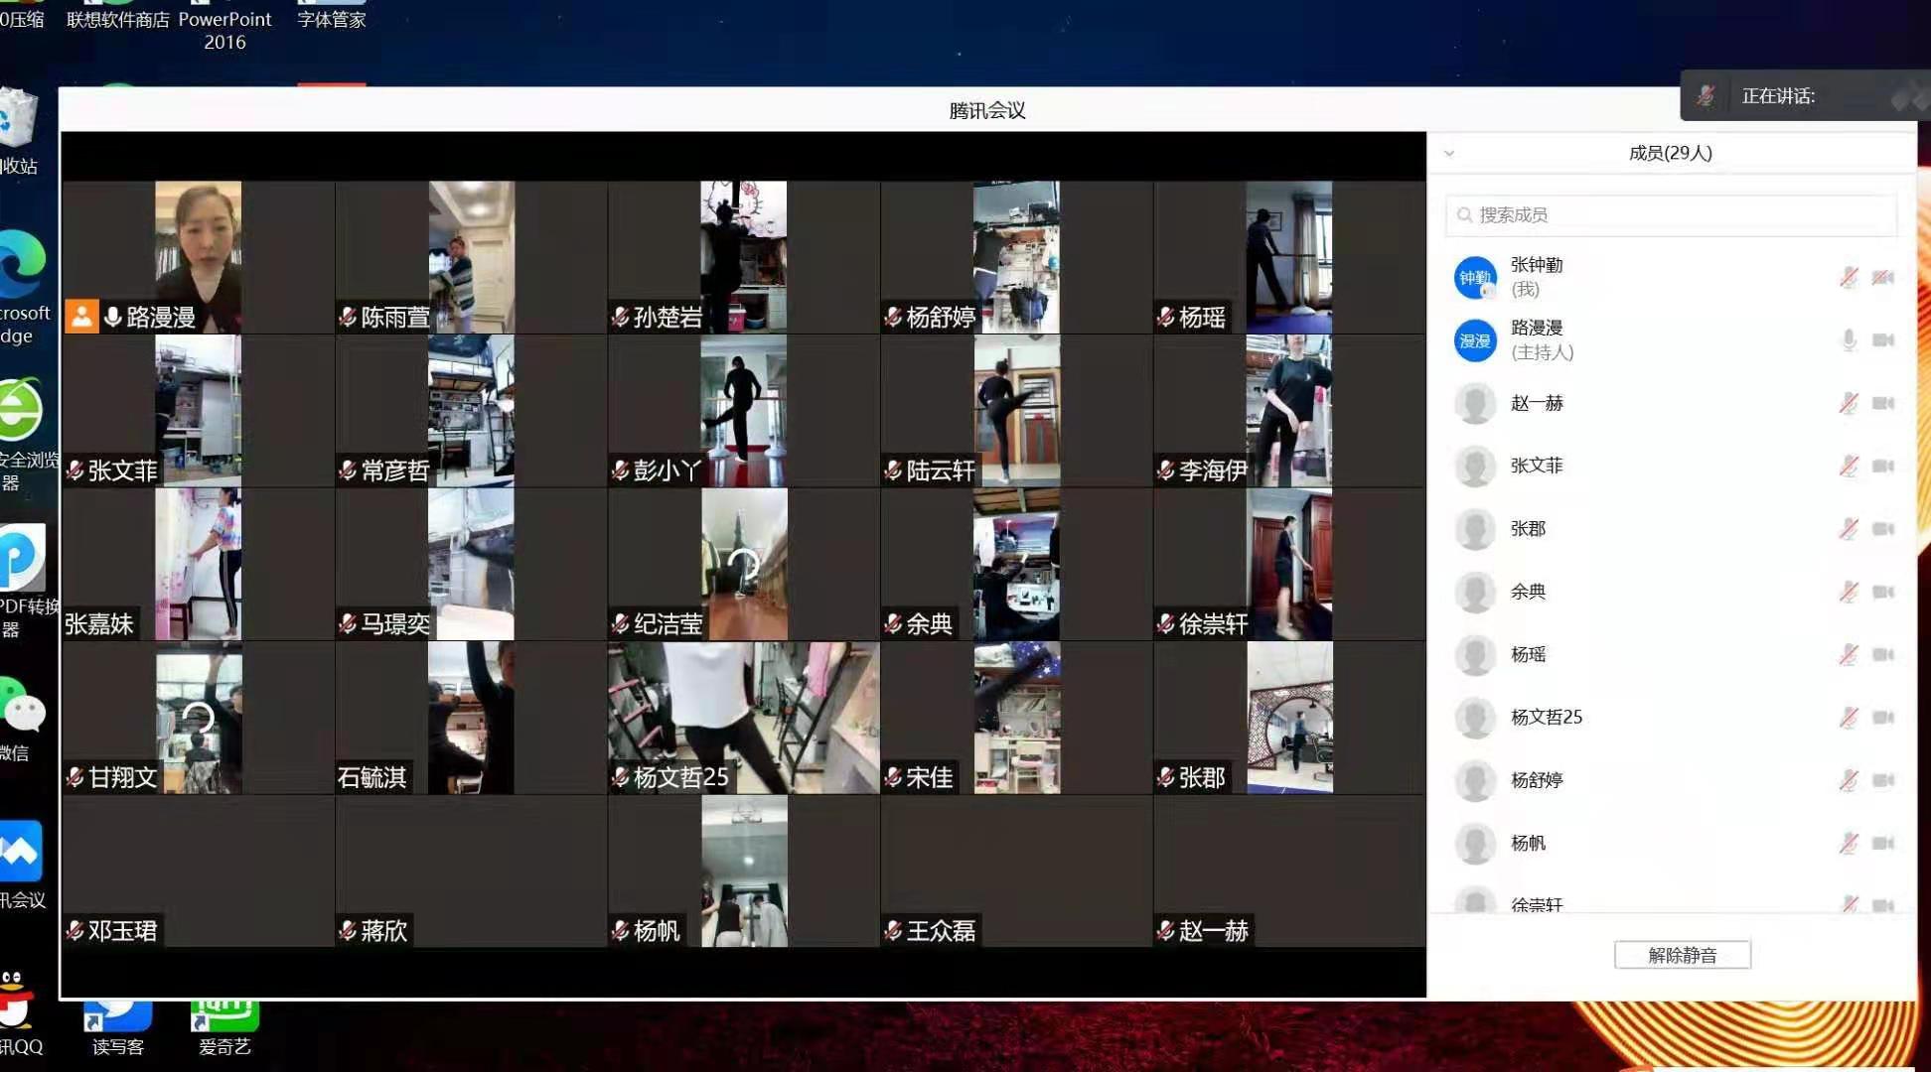Screen dimensions: 1931x1072
Task: Collapse the 成员(29人) members panel chevron
Action: pyautogui.click(x=1449, y=154)
